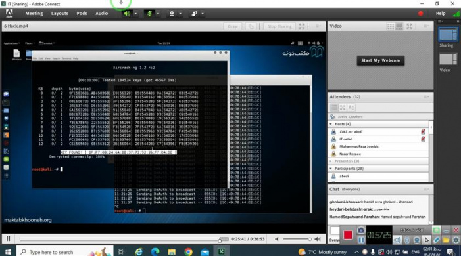Screen dimensions: 461x256
Task: Click the muted mic icon next to IT-setad
Action: [x=423, y=139]
